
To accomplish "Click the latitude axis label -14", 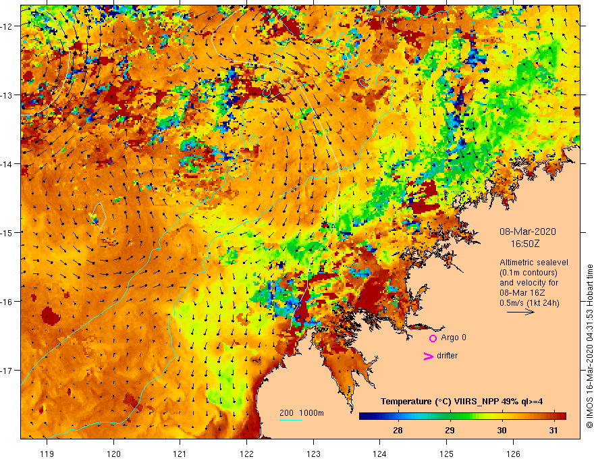I will (7, 164).
